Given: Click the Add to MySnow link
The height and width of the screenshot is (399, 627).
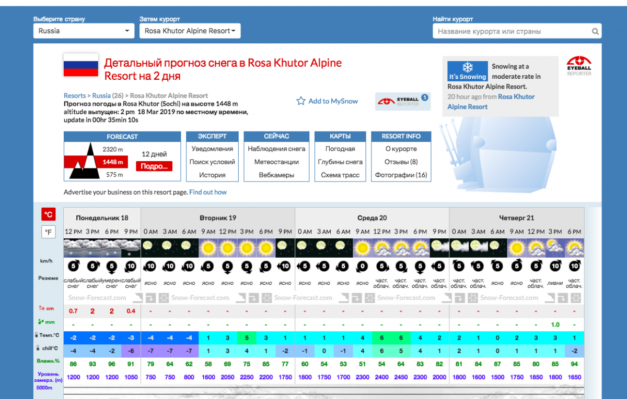Looking at the screenshot, I should tap(333, 101).
